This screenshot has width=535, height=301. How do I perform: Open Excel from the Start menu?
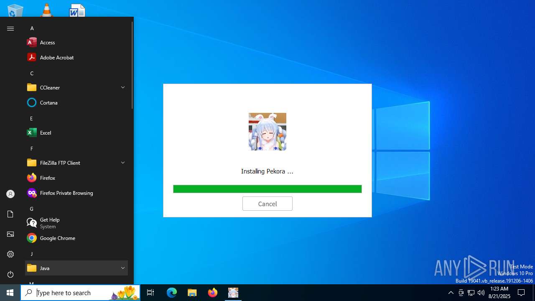pyautogui.click(x=76, y=133)
